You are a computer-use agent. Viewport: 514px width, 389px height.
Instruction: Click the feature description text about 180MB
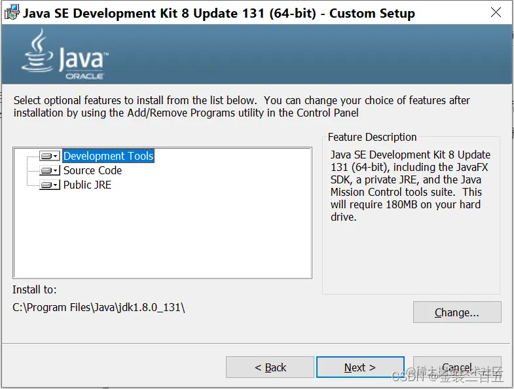pyautogui.click(x=411, y=185)
